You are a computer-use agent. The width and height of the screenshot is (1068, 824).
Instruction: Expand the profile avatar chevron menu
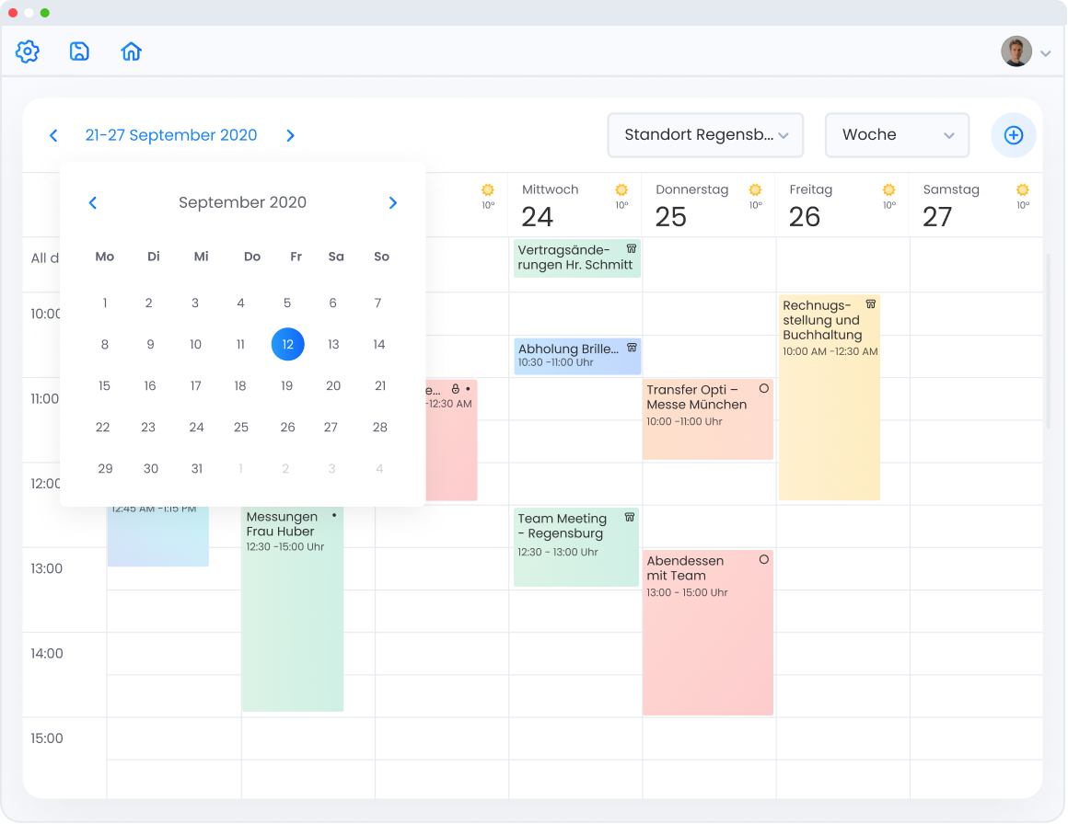coord(1045,52)
